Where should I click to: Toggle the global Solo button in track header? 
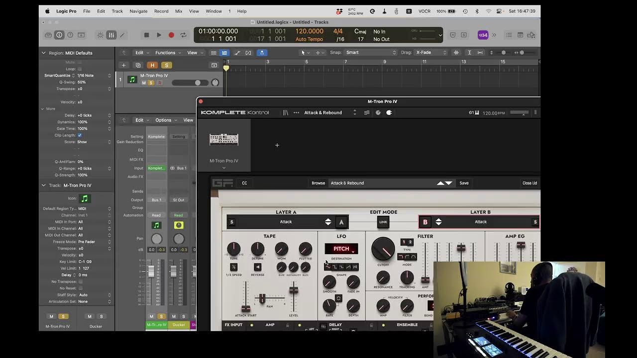[166, 65]
